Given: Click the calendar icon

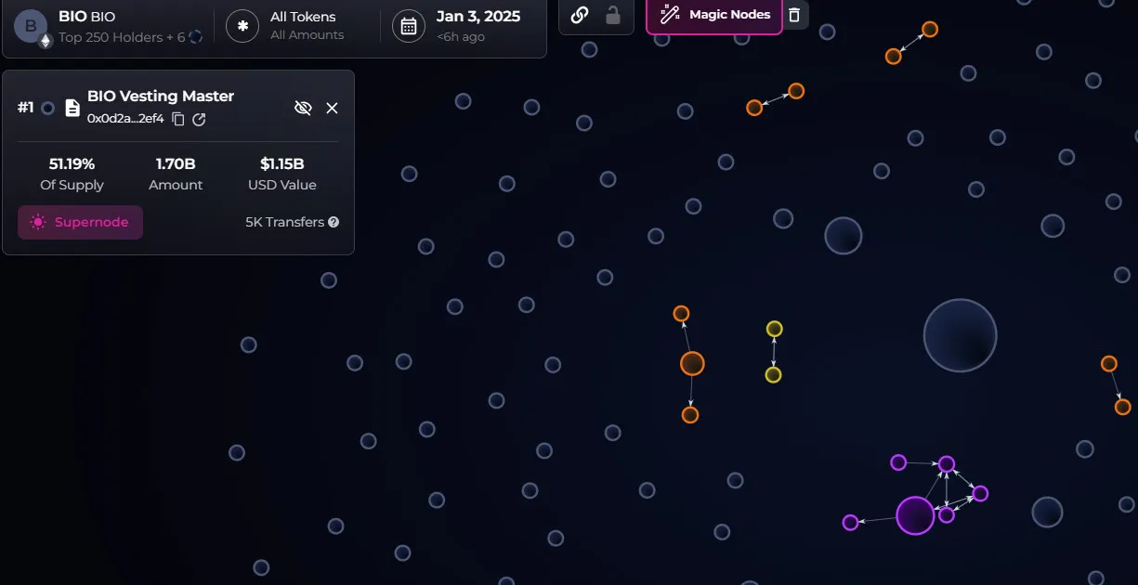Looking at the screenshot, I should pos(408,26).
